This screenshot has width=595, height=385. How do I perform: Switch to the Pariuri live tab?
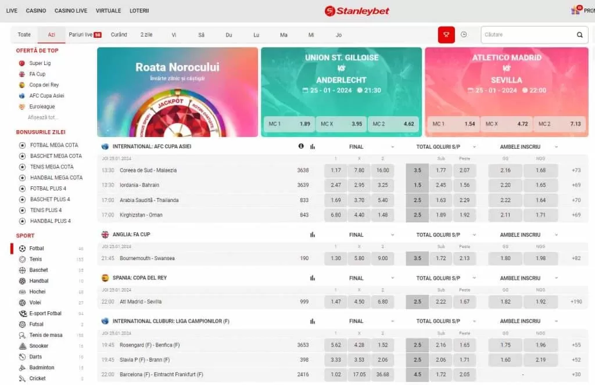[x=80, y=34]
